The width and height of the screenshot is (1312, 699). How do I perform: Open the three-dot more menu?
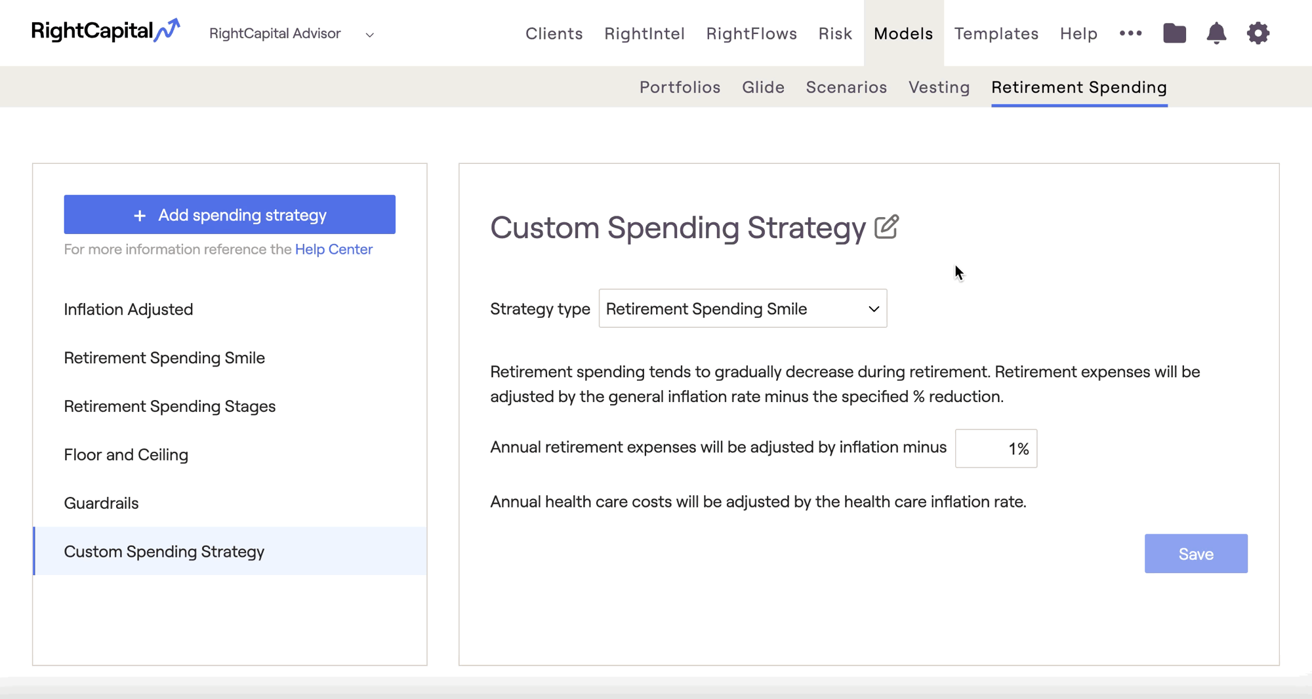tap(1130, 33)
